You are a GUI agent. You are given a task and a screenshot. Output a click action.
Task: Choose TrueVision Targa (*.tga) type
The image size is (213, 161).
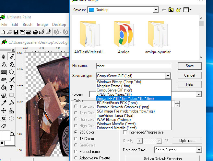pos(134,115)
